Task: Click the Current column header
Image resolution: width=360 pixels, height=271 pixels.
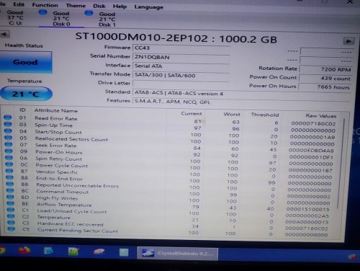Action: click(192, 113)
